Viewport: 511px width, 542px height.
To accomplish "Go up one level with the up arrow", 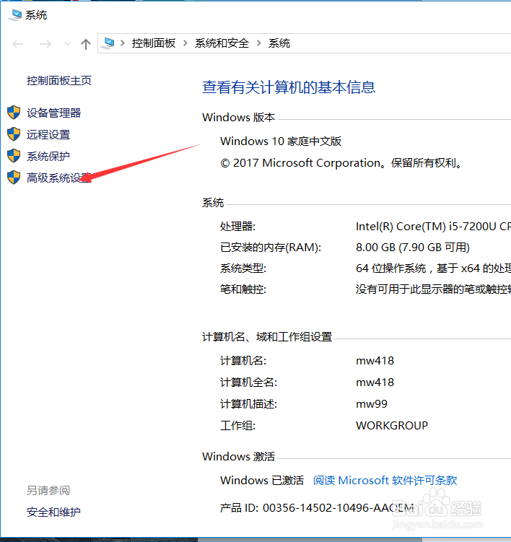I will [x=86, y=44].
